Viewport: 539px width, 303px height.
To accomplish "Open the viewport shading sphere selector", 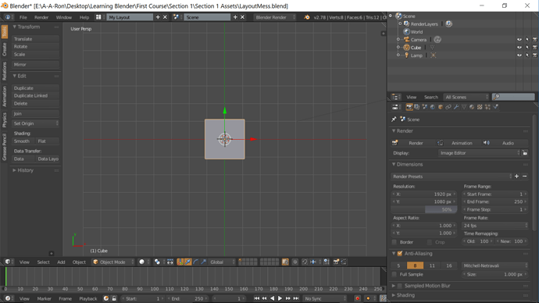I will [144, 262].
